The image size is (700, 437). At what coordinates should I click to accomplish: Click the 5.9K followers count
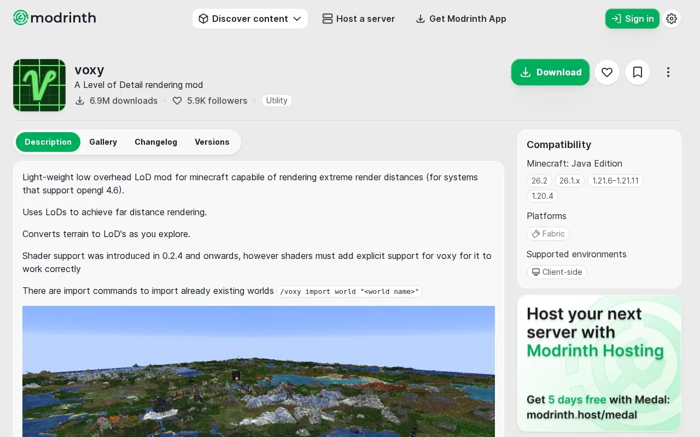tap(210, 101)
